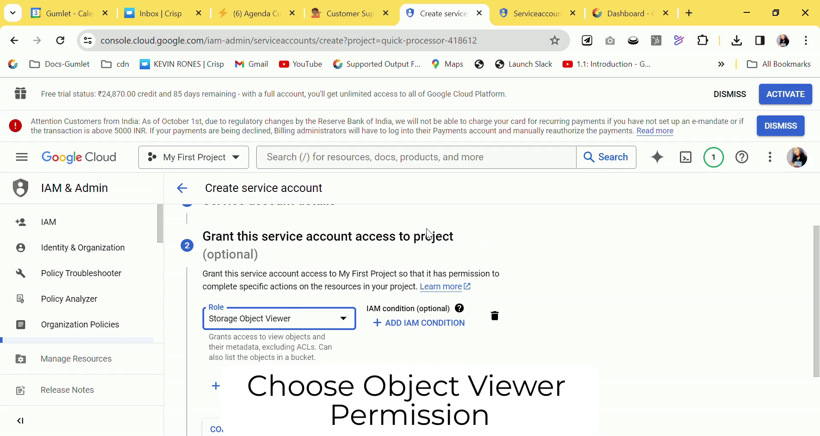Viewport: 820px width, 436px height.
Task: Open the Maps bookmark
Action: pos(447,64)
